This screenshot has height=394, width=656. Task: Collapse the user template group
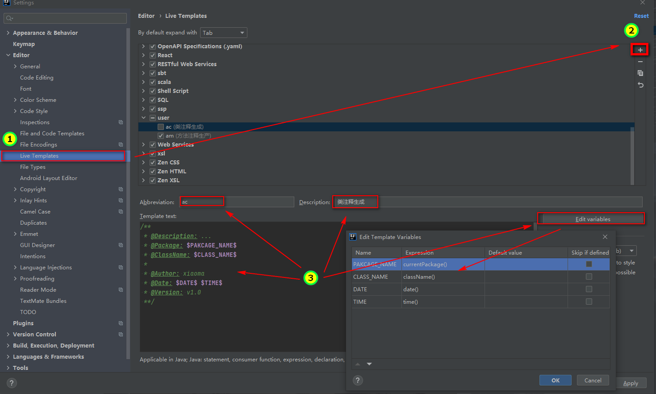(143, 118)
